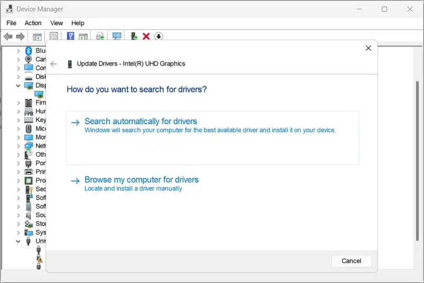
Task: Expand the Monitors tree node chevron
Action: [18, 137]
